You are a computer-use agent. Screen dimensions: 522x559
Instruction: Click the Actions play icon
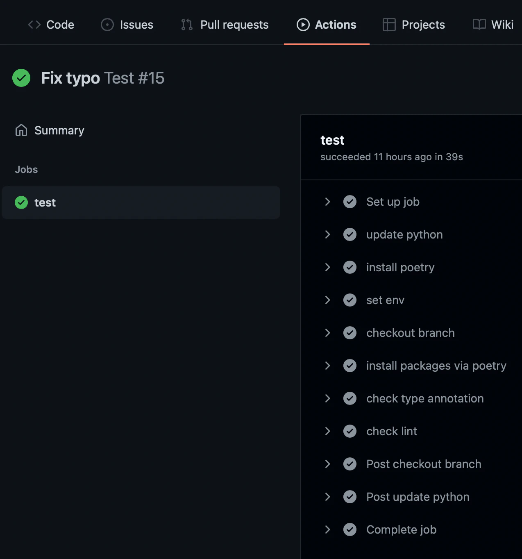[303, 25]
